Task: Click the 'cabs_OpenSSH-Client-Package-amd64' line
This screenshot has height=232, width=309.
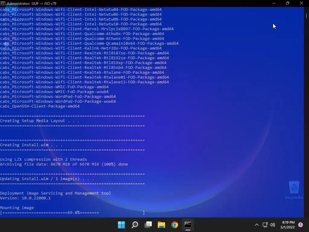Action: click(x=40, y=106)
